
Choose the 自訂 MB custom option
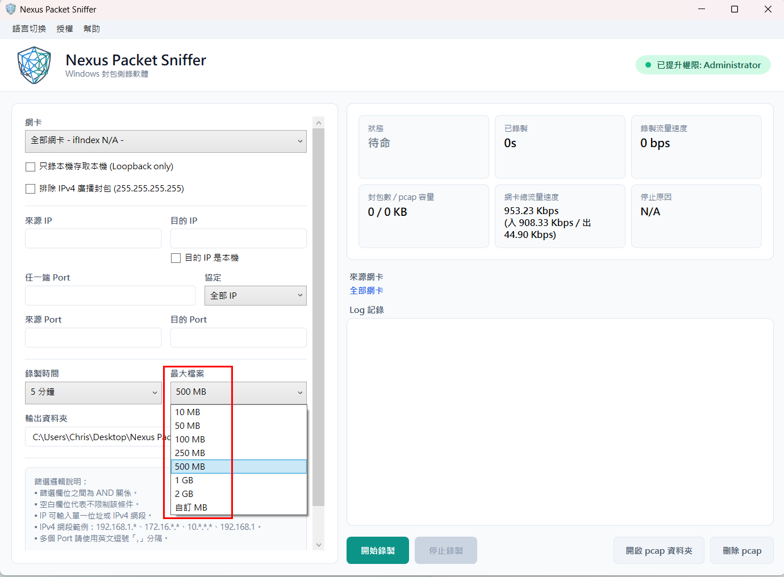[239, 508]
